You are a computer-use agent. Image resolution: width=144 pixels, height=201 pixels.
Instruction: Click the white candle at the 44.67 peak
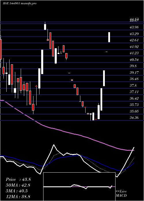pyautogui.click(x=45, y=26)
